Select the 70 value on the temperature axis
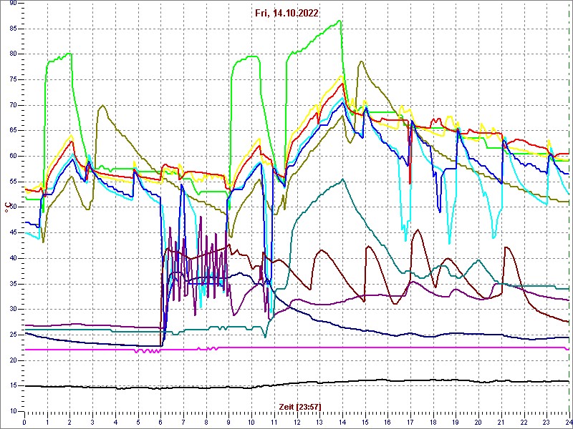This screenshot has width=573, height=429. tap(13, 105)
